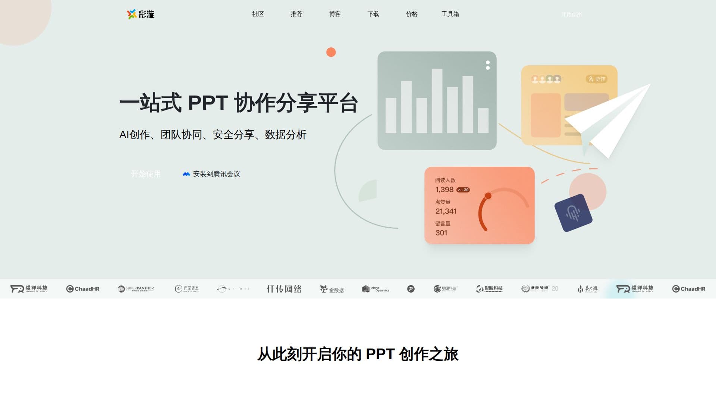The height and width of the screenshot is (403, 716).
Task: Open the 工具箱 navigation item
Action: (450, 14)
